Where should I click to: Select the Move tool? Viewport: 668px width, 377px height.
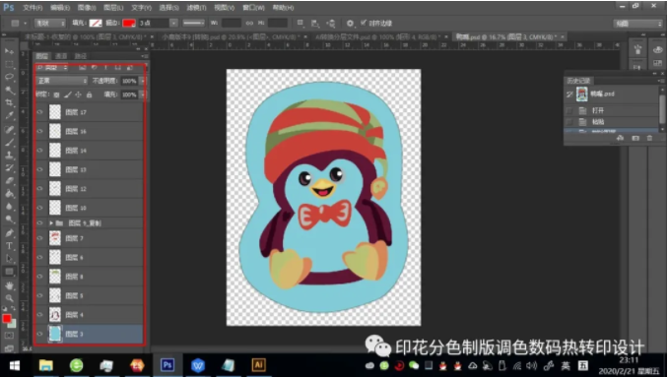(x=9, y=51)
